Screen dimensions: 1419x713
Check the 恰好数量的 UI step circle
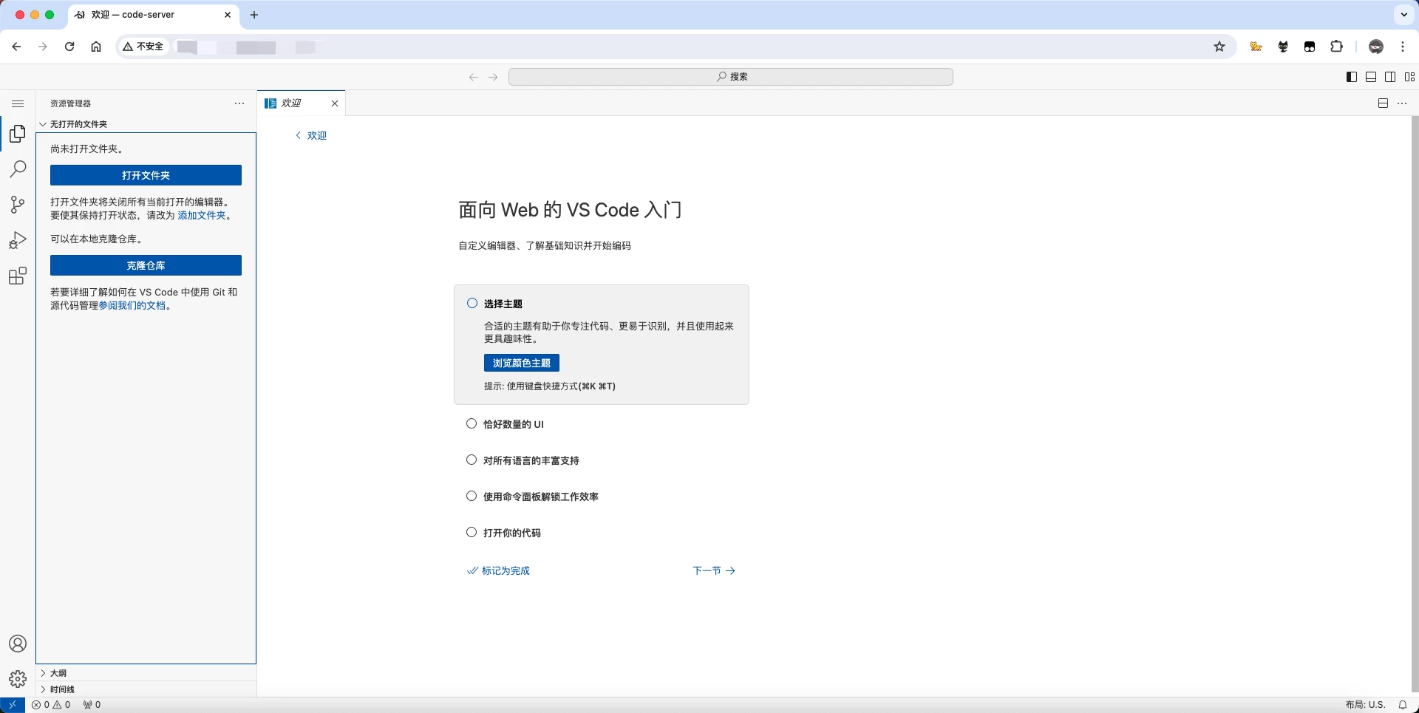472,423
